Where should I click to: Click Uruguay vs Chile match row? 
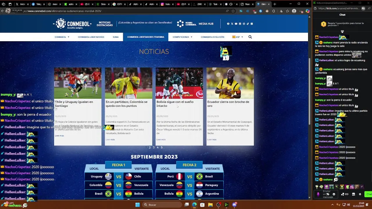(x=118, y=176)
